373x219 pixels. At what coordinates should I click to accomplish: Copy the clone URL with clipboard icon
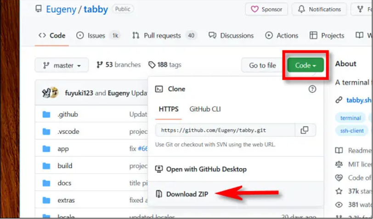[x=305, y=130]
